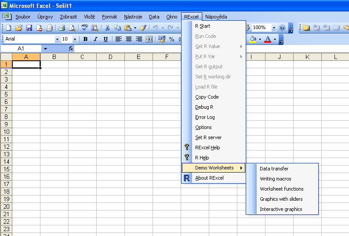Print the workbook using printer icon
This screenshot has height=236, width=349.
tap(62, 28)
